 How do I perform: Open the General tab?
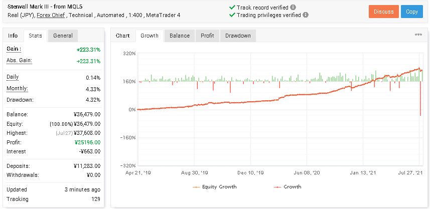point(63,36)
